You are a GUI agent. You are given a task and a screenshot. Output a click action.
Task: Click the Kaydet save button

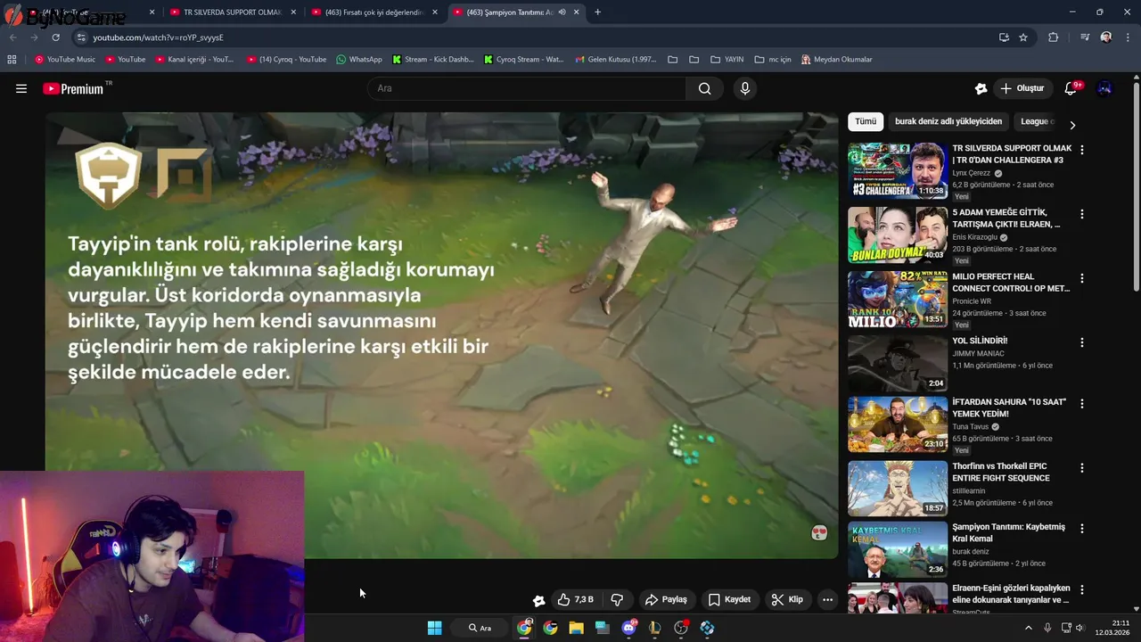pos(729,599)
